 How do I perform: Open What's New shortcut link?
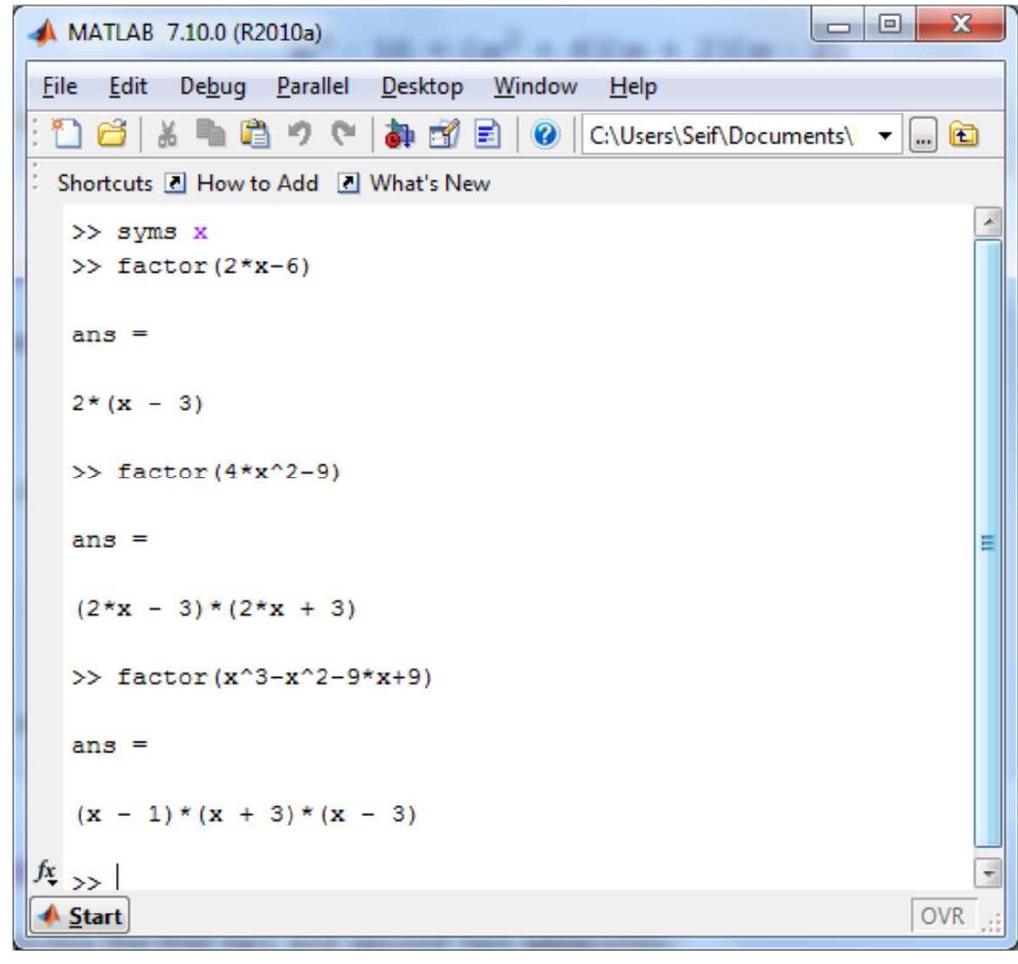coord(414,183)
